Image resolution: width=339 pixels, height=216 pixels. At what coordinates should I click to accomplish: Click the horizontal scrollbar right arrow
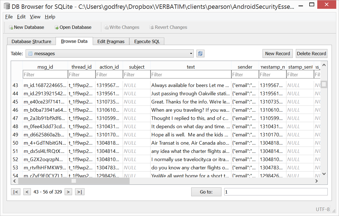tap(317, 181)
